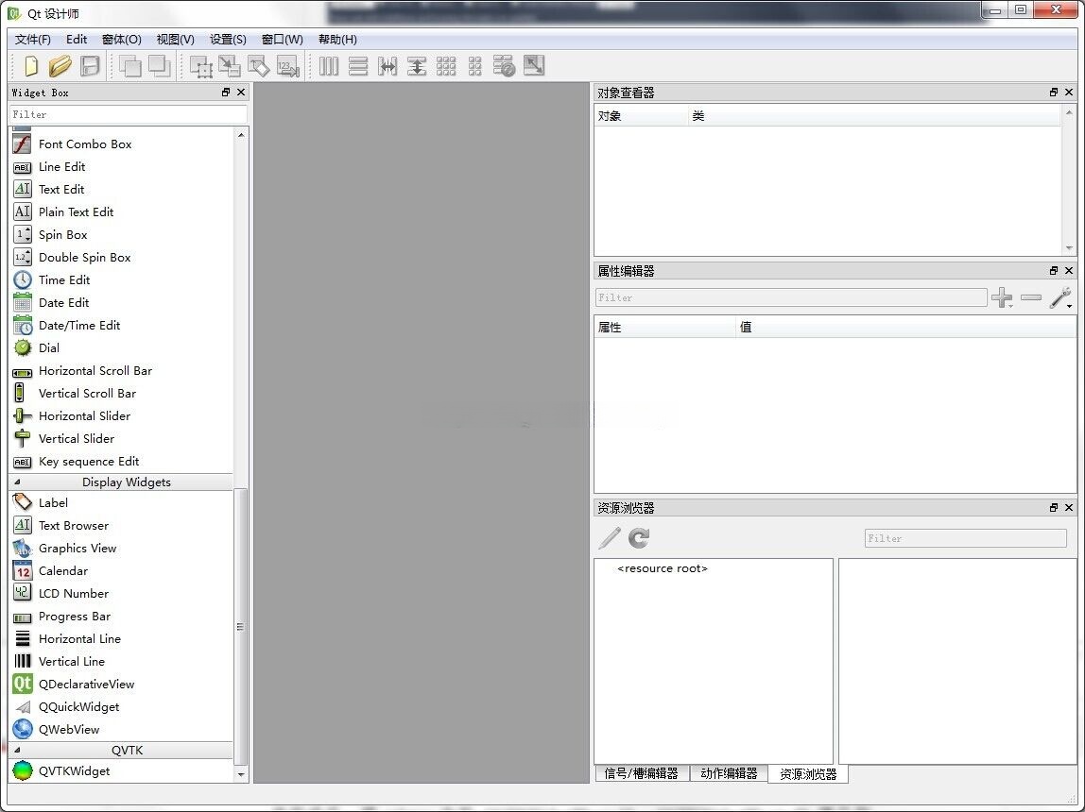Open the Edit menu
The image size is (1085, 812).
(77, 40)
